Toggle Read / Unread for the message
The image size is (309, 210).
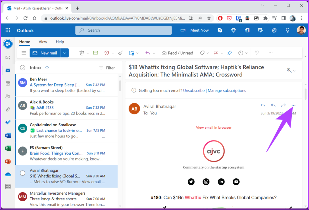177,53
